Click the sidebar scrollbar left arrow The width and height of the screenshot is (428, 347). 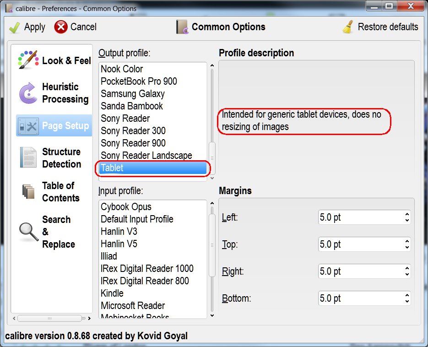tap(14, 318)
